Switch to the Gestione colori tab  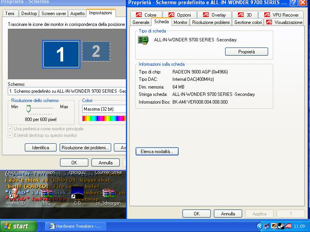click(x=248, y=22)
